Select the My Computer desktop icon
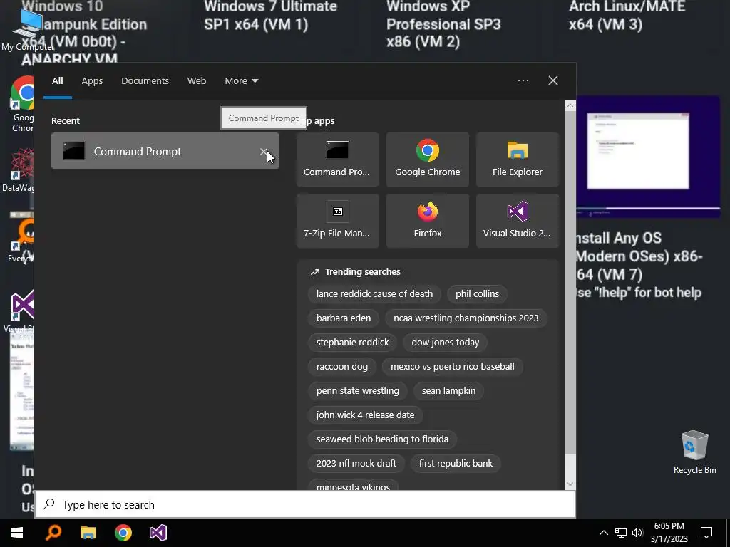 pos(27,30)
